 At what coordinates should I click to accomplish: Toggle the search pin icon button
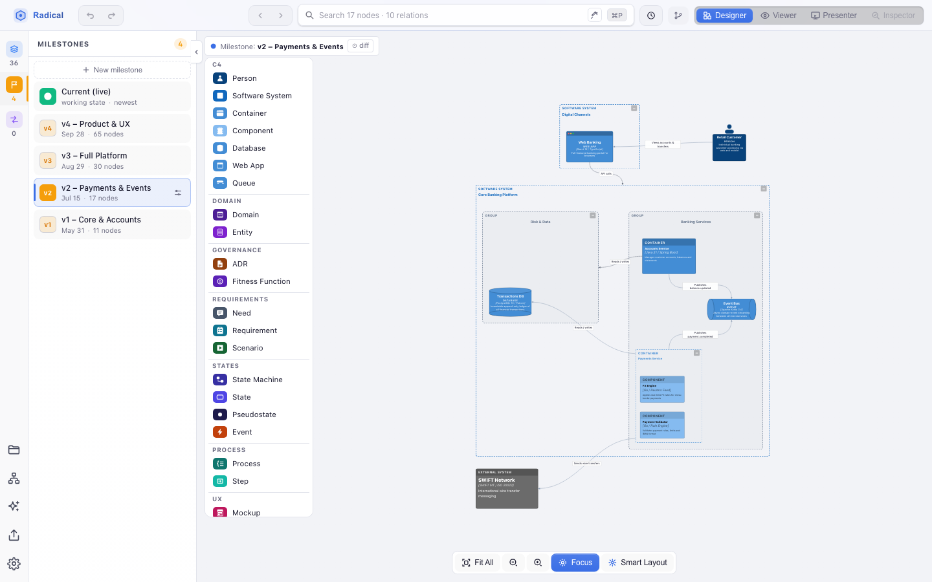[594, 16]
